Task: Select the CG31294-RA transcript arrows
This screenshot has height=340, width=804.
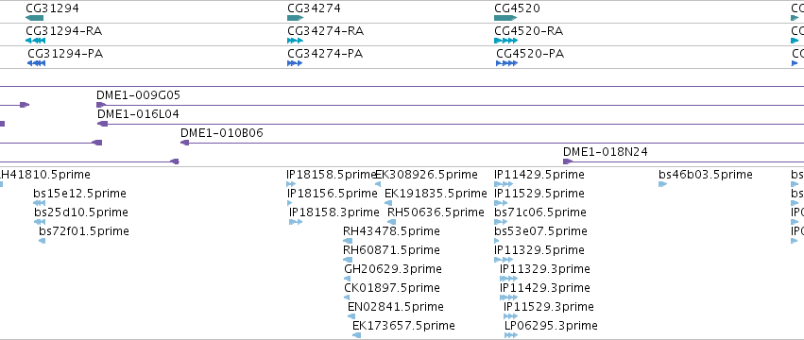Action: tap(35, 41)
